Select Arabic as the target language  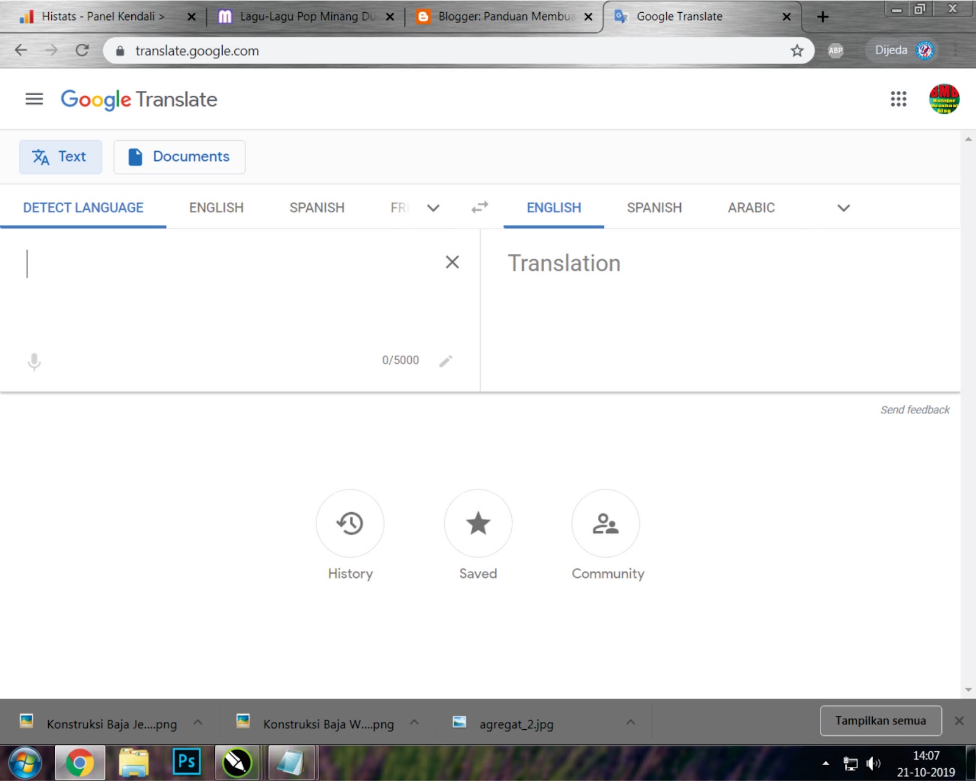(x=751, y=207)
